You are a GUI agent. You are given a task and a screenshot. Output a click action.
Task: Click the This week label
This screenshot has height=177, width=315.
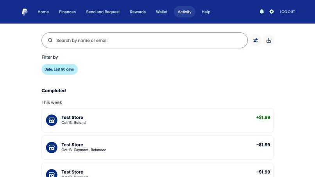(x=52, y=102)
